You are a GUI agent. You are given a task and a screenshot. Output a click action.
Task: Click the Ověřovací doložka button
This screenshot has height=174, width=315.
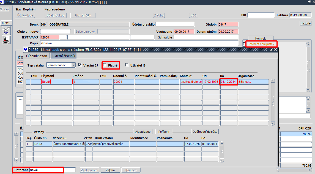[205, 132]
